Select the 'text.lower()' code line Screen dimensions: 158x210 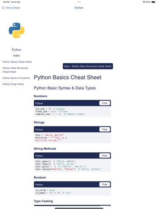pos(55,164)
